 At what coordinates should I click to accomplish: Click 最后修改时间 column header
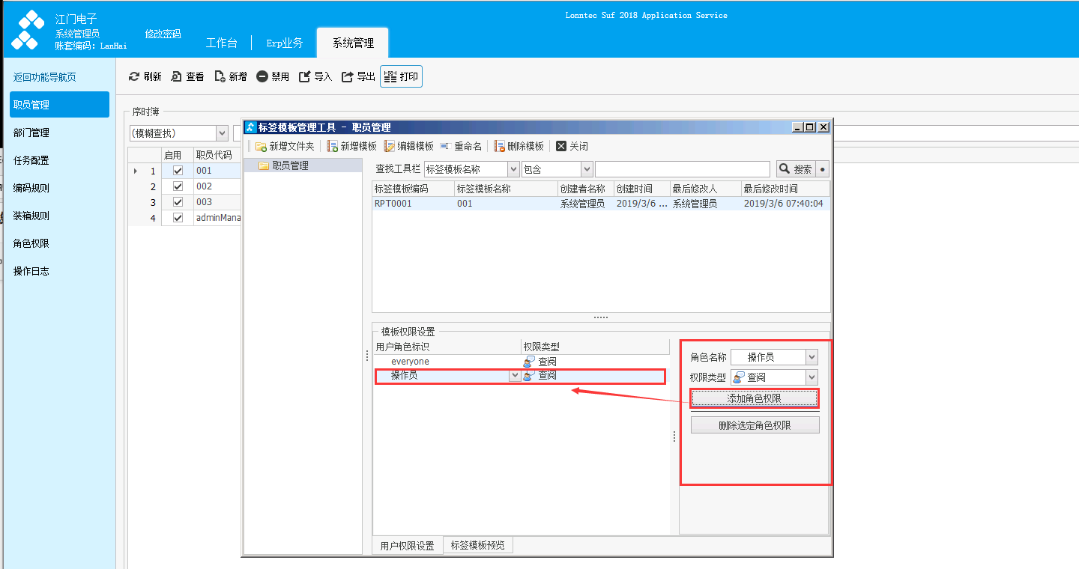tap(785, 189)
